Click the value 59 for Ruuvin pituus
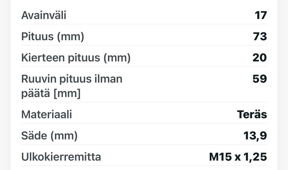Viewport: 288px width, 170px height. click(x=259, y=79)
